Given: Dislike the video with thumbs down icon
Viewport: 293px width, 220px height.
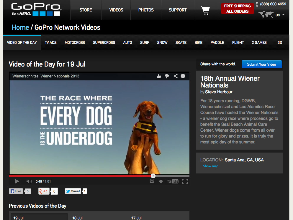Looking at the screenshot, I should (x=167, y=76).
